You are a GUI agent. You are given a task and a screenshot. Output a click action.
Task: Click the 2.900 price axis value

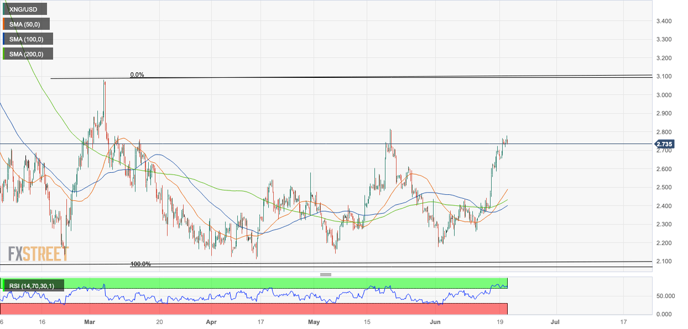pos(664,114)
